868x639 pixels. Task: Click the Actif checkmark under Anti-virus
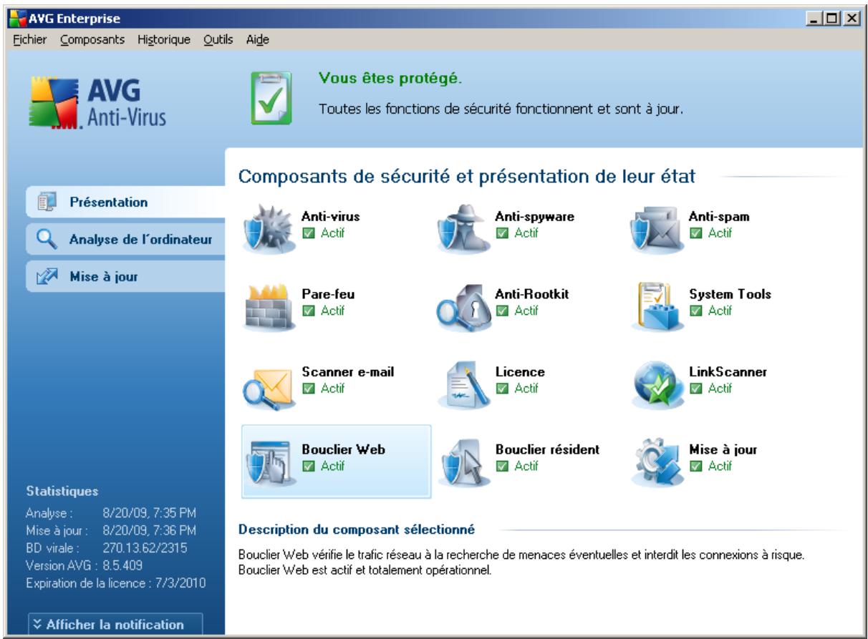point(309,233)
